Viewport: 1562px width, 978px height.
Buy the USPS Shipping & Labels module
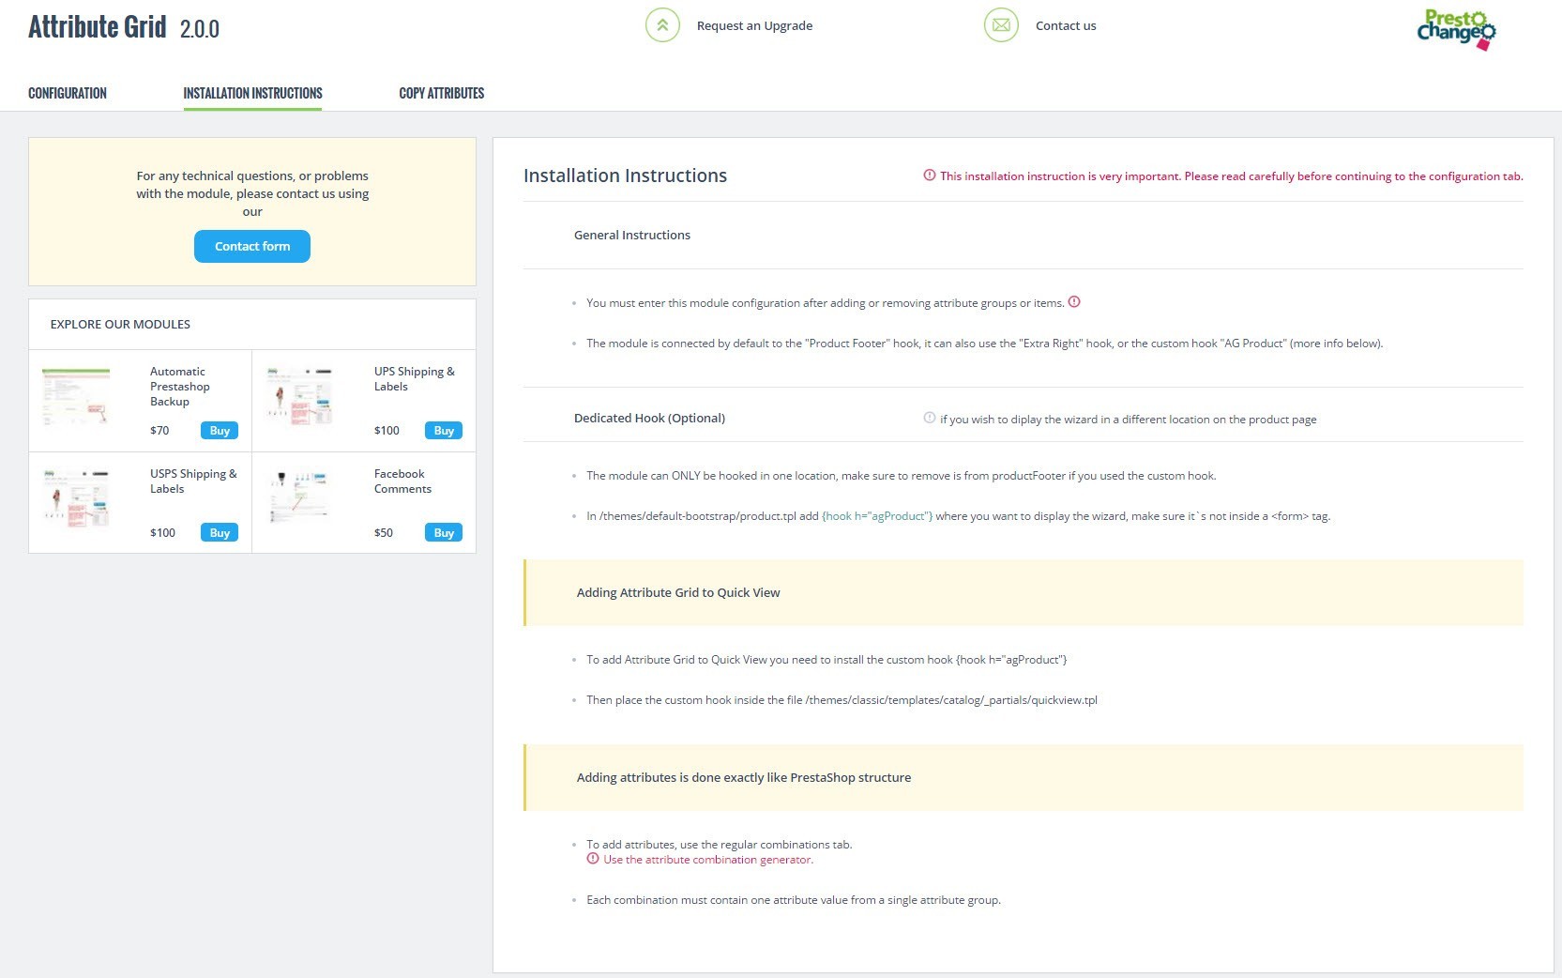tap(220, 533)
